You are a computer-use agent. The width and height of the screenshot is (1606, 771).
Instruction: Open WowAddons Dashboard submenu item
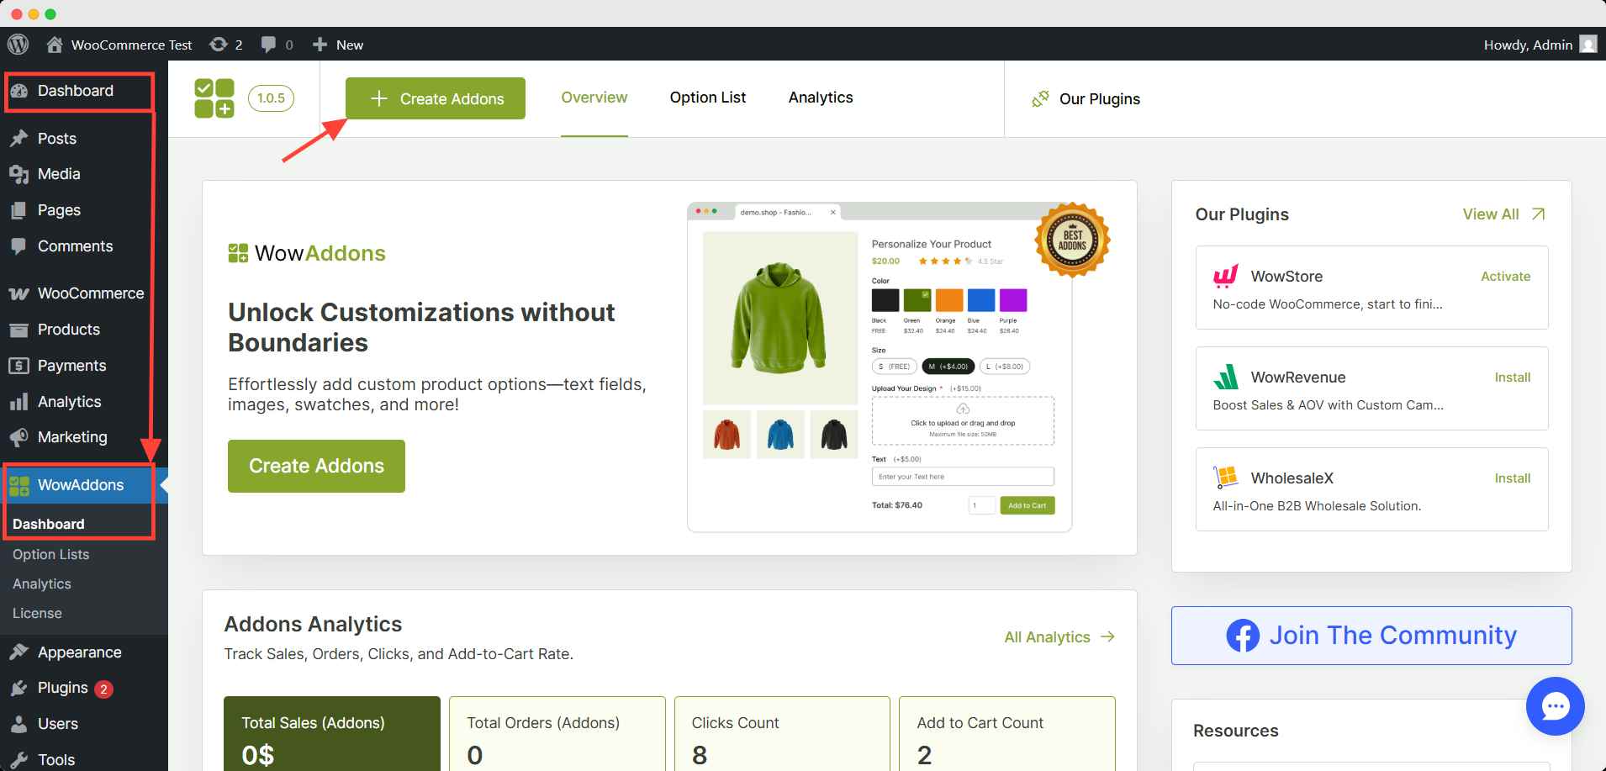pos(49,524)
